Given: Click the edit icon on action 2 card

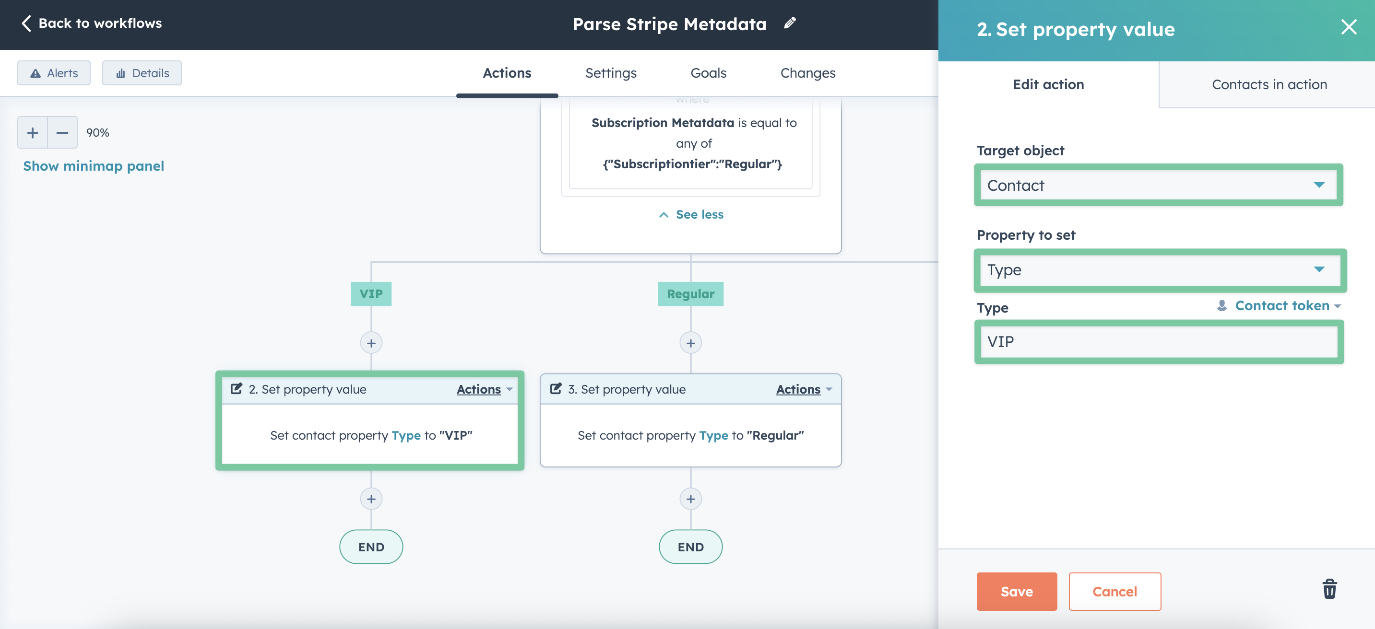Looking at the screenshot, I should pyautogui.click(x=237, y=388).
